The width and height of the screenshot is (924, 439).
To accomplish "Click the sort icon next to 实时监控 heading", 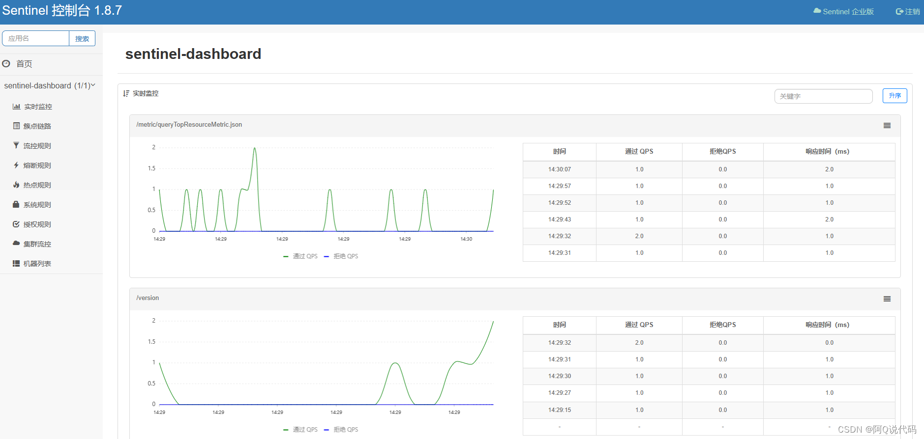I will 126,93.
